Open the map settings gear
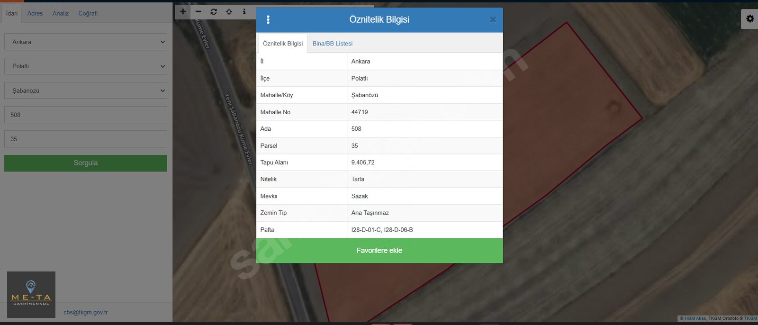The image size is (758, 325). (750, 18)
